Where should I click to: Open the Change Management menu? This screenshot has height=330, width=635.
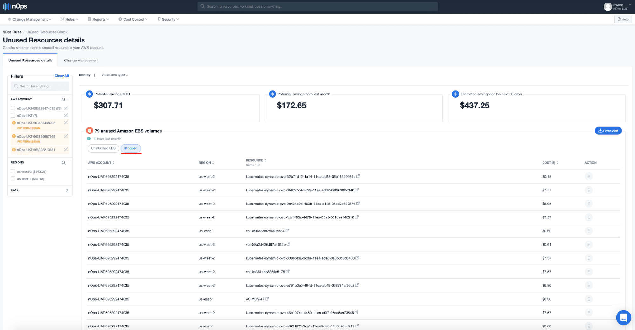pos(30,19)
